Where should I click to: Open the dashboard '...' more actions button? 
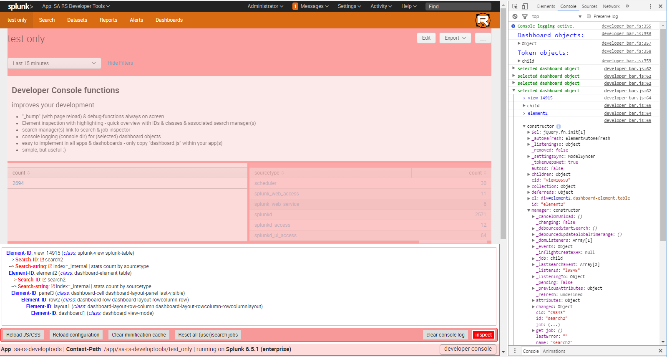483,38
